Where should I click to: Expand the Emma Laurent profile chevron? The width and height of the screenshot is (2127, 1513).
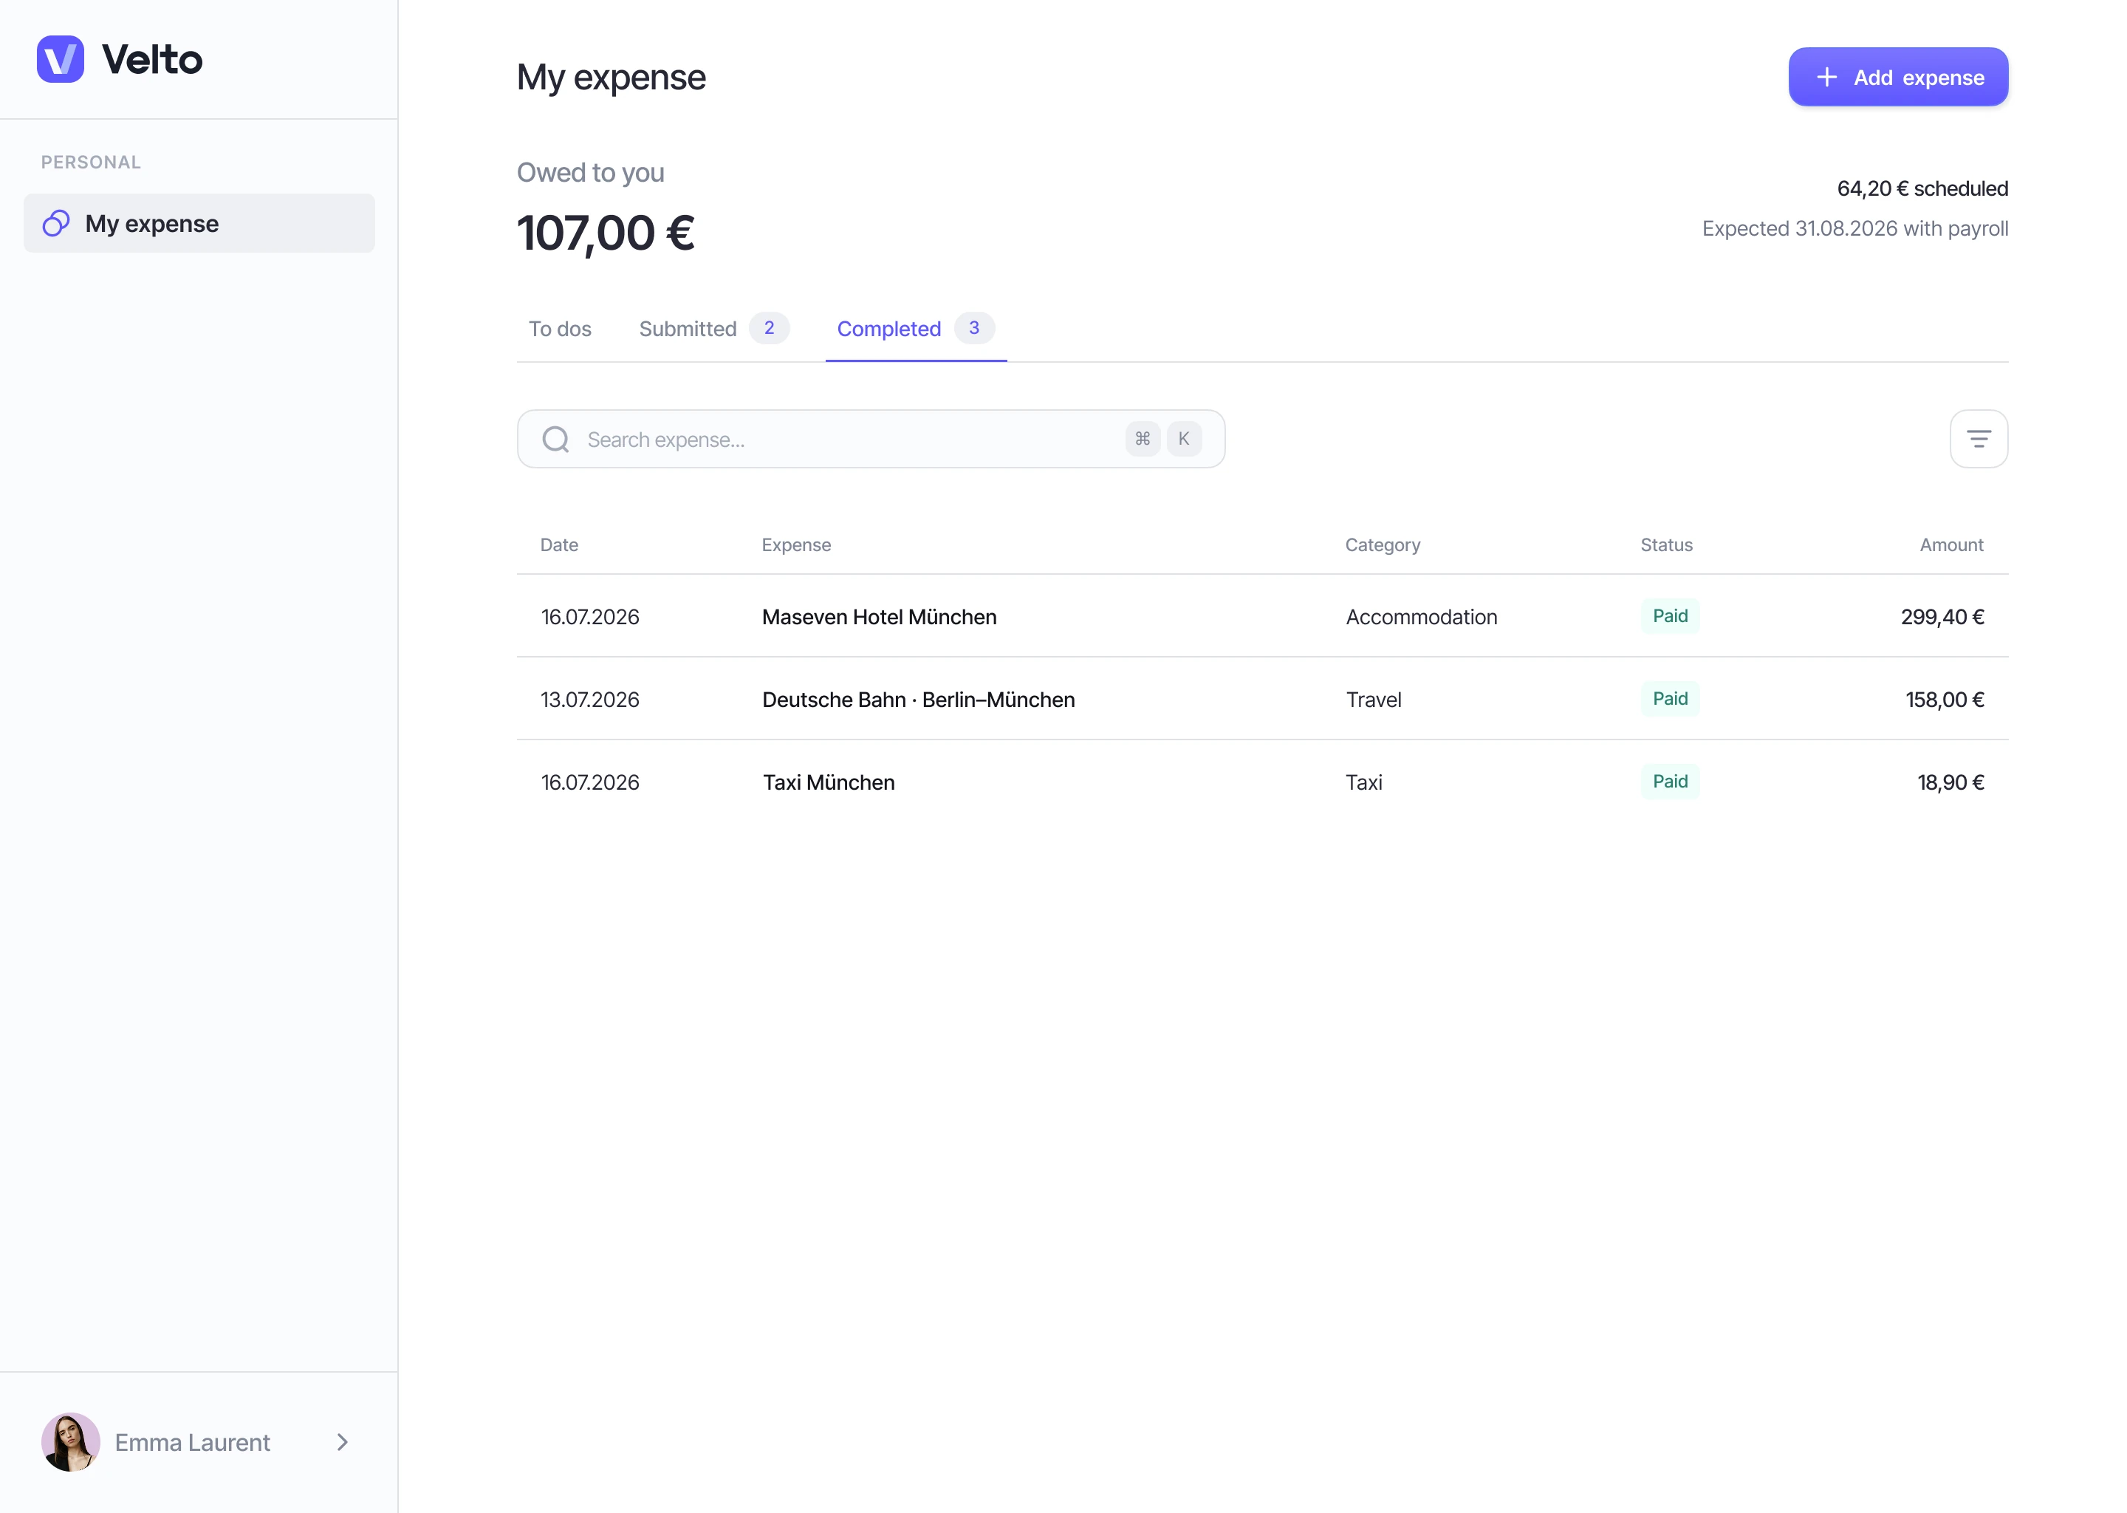pos(343,1442)
